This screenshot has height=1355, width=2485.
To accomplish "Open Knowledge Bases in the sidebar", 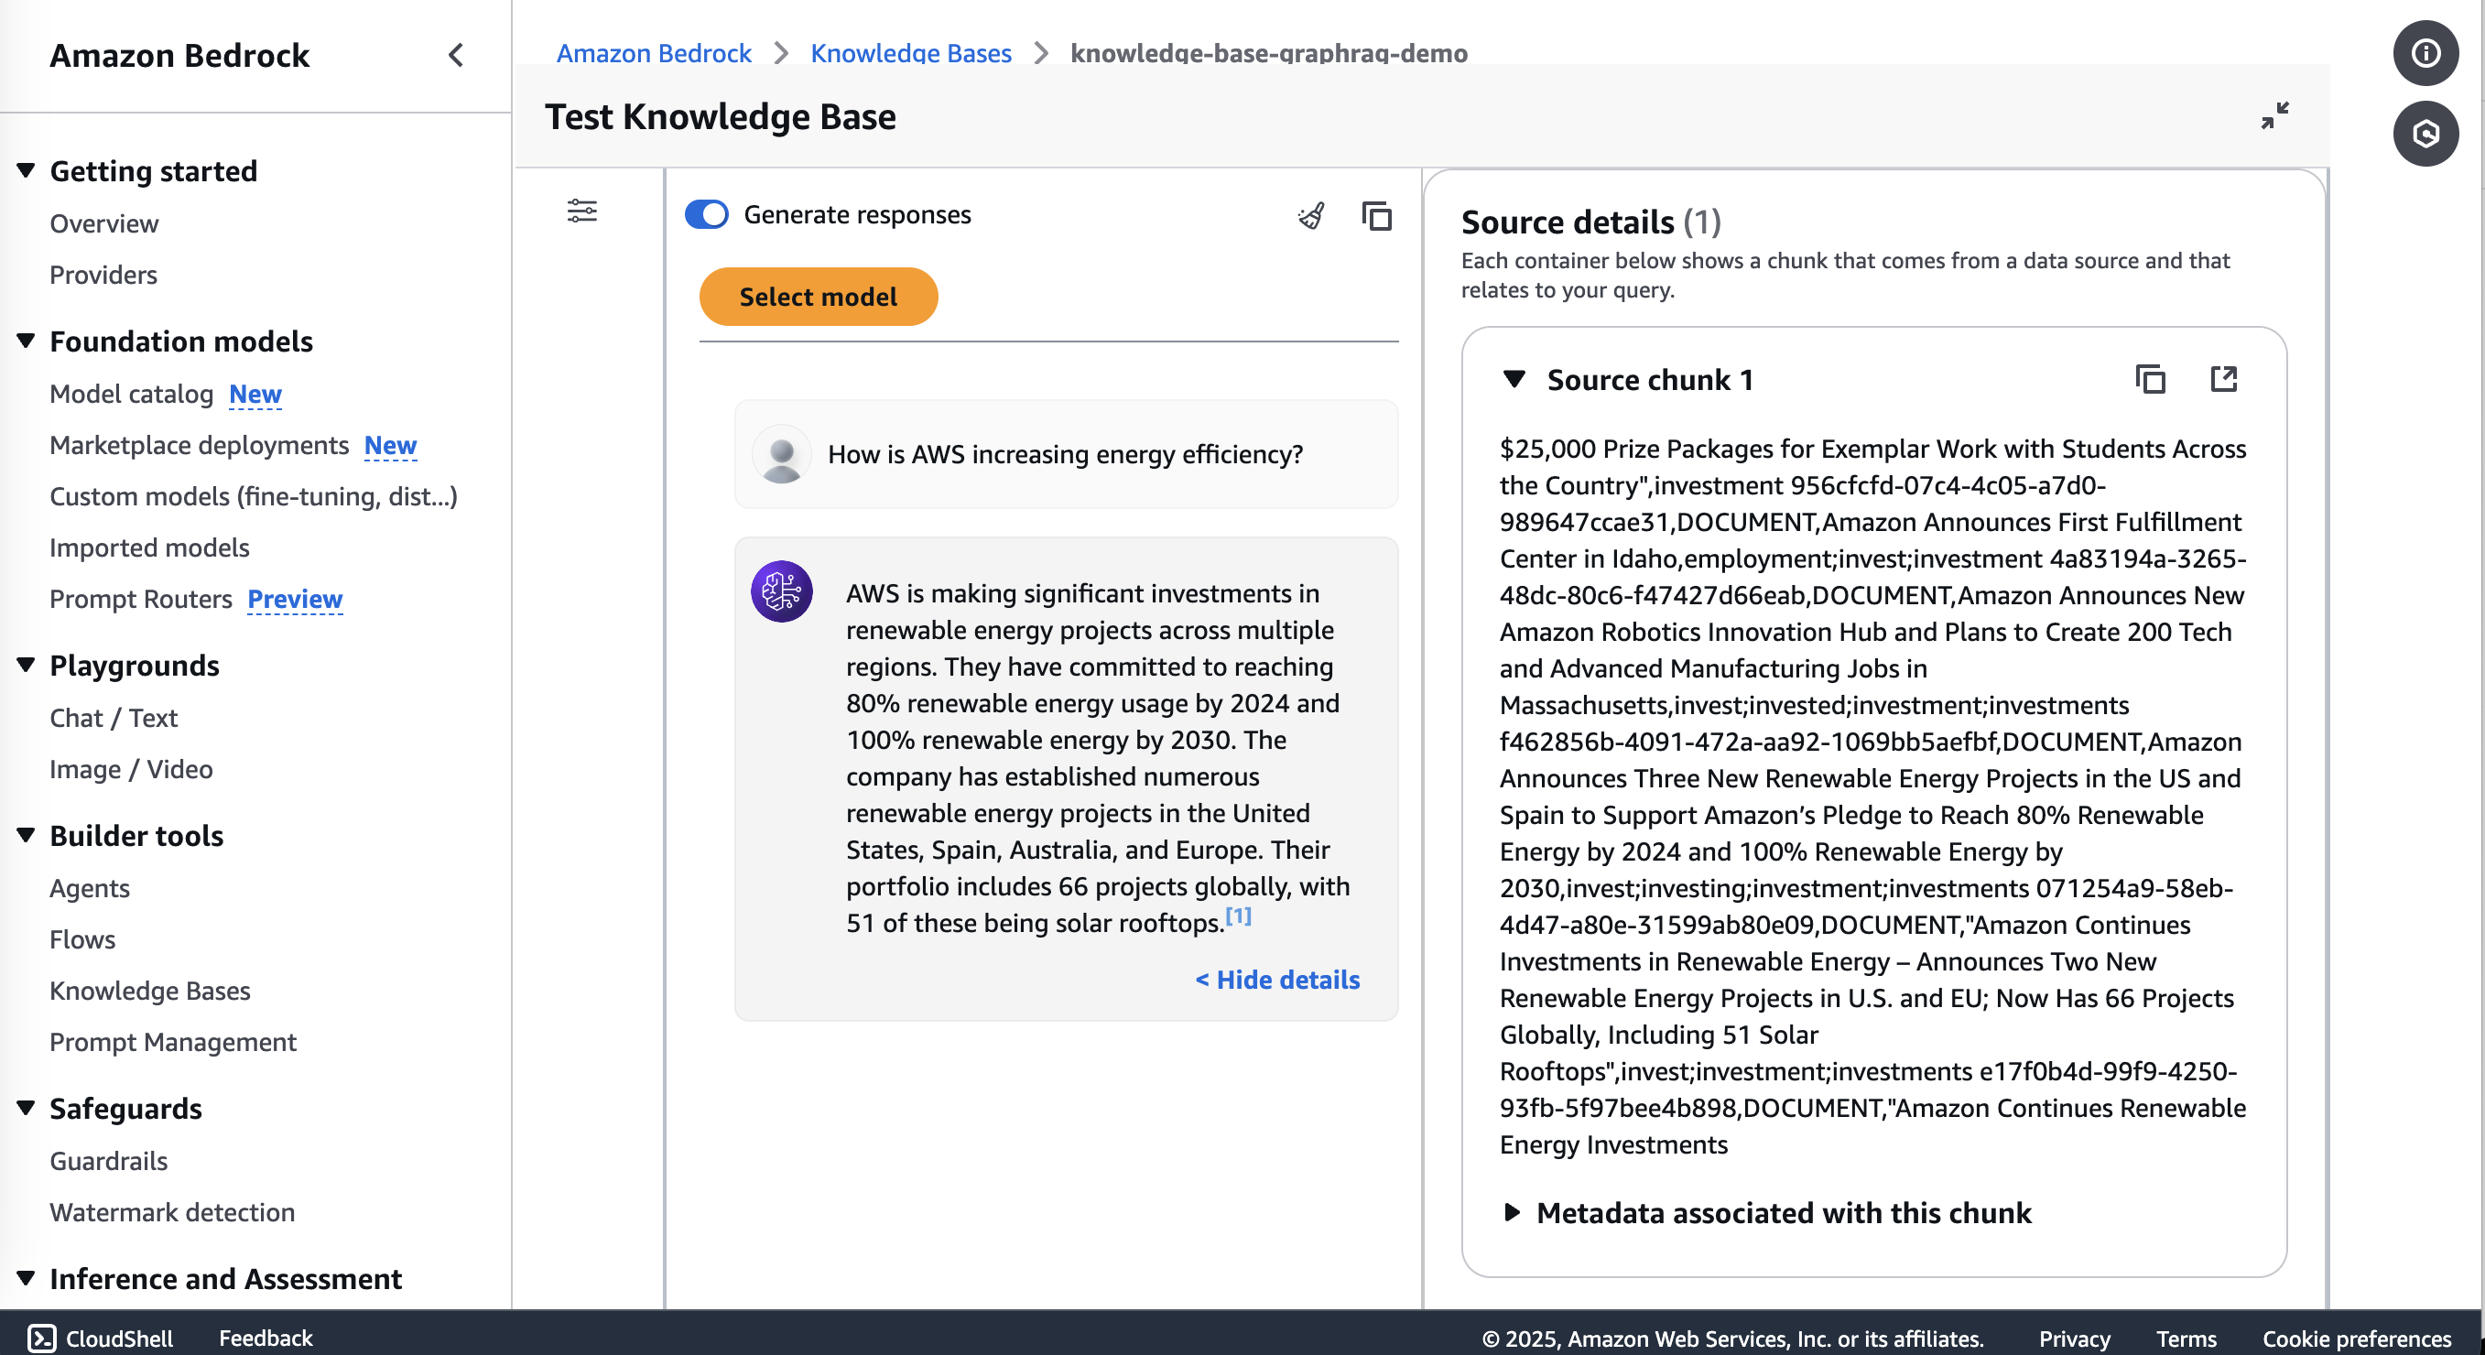I will 149,991.
